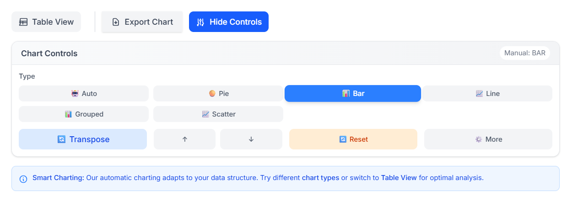The width and height of the screenshot is (567, 202).
Task: Click the Reset button's refresh icon
Action: (x=343, y=139)
